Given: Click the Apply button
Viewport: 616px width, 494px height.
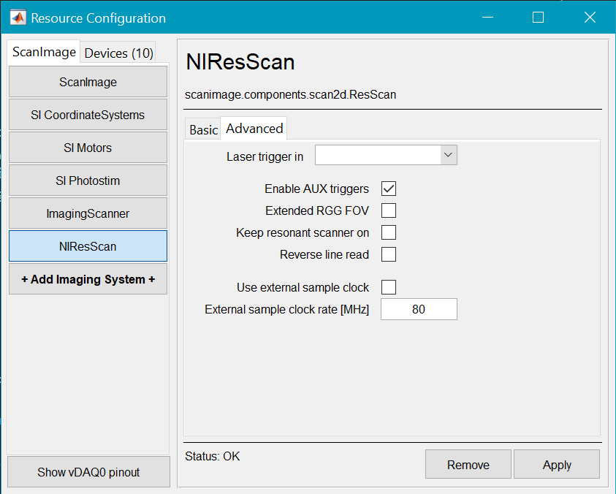Looking at the screenshot, I should click(x=557, y=465).
